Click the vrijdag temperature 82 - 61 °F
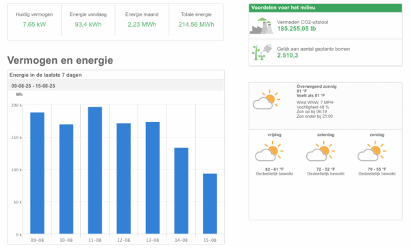The image size is (411, 248). (x=274, y=169)
